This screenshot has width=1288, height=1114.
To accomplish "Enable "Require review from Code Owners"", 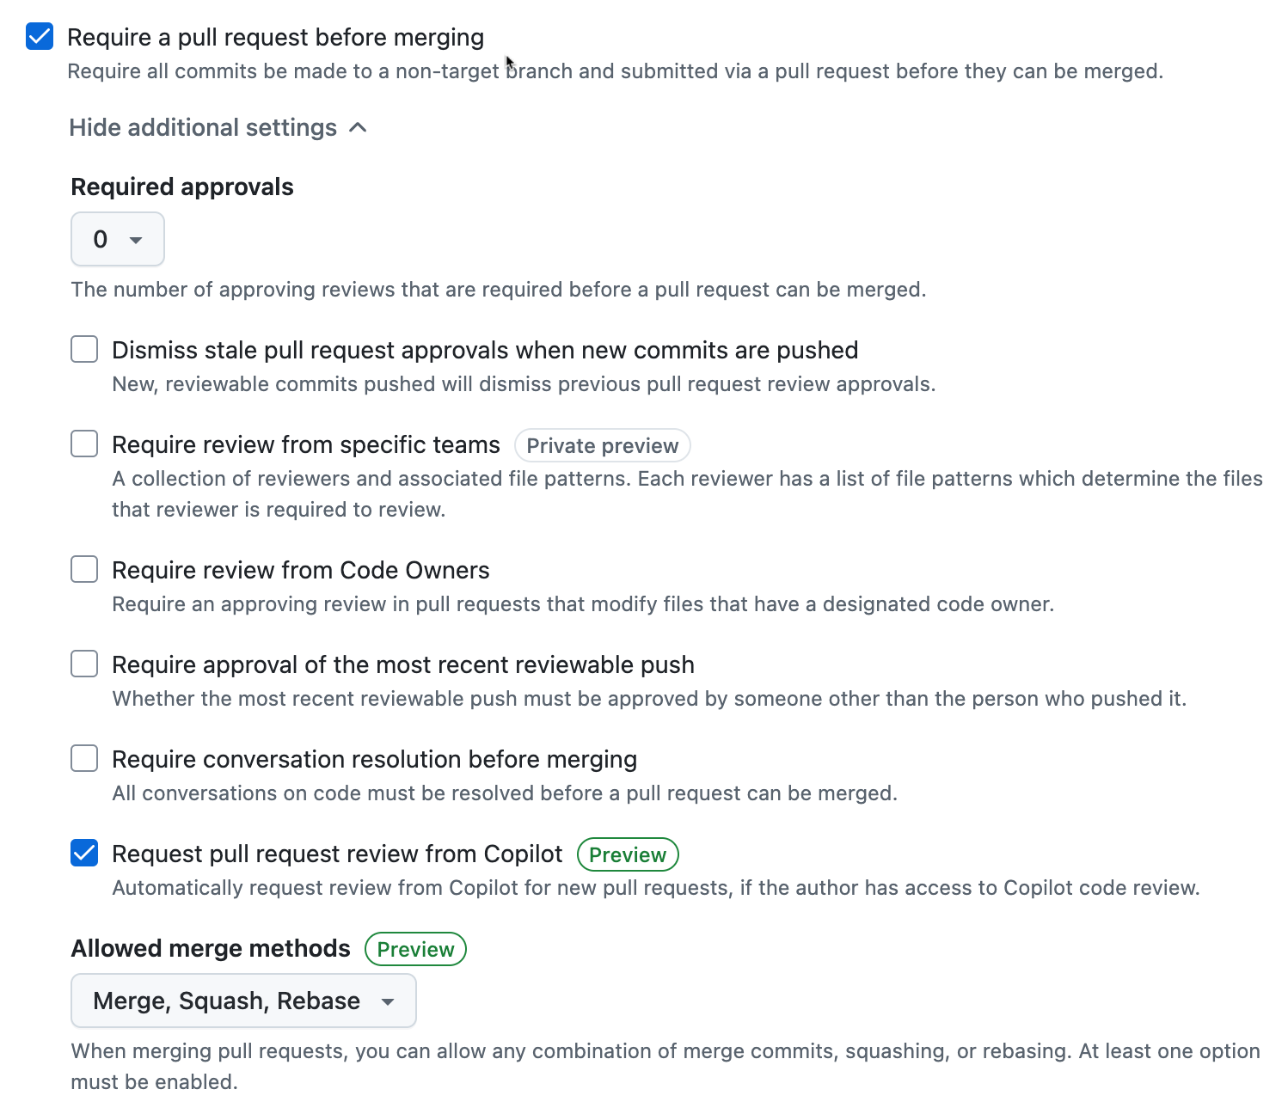I will (83, 569).
